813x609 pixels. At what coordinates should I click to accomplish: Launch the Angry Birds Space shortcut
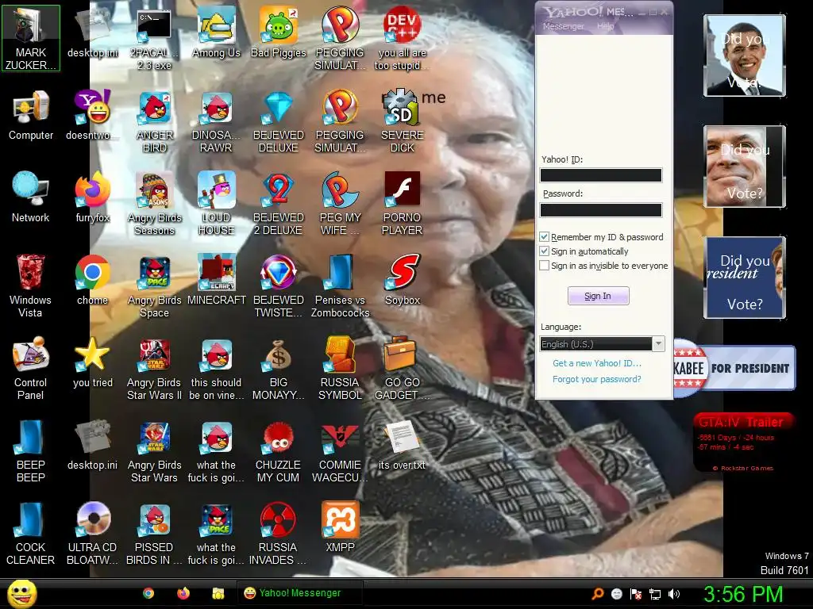coord(154,286)
